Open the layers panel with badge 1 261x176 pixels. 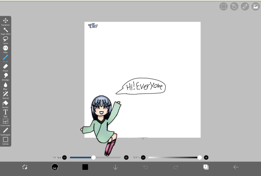[206, 167]
